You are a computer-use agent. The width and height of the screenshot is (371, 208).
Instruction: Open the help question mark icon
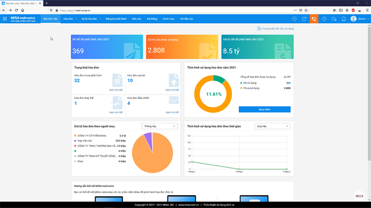point(324,19)
